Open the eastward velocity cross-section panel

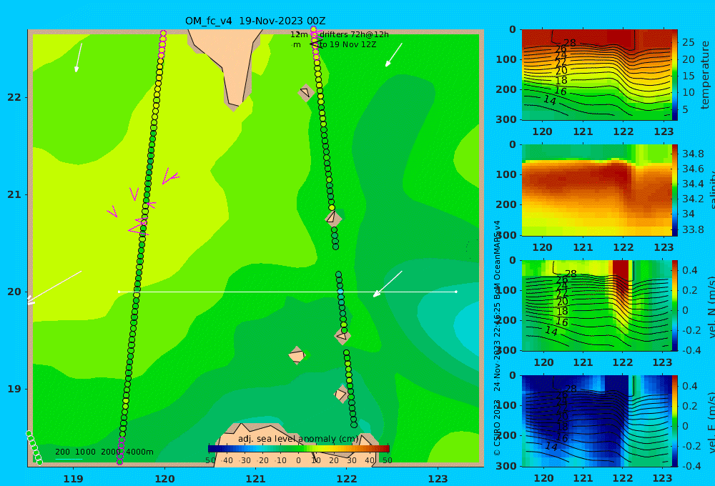(x=596, y=421)
